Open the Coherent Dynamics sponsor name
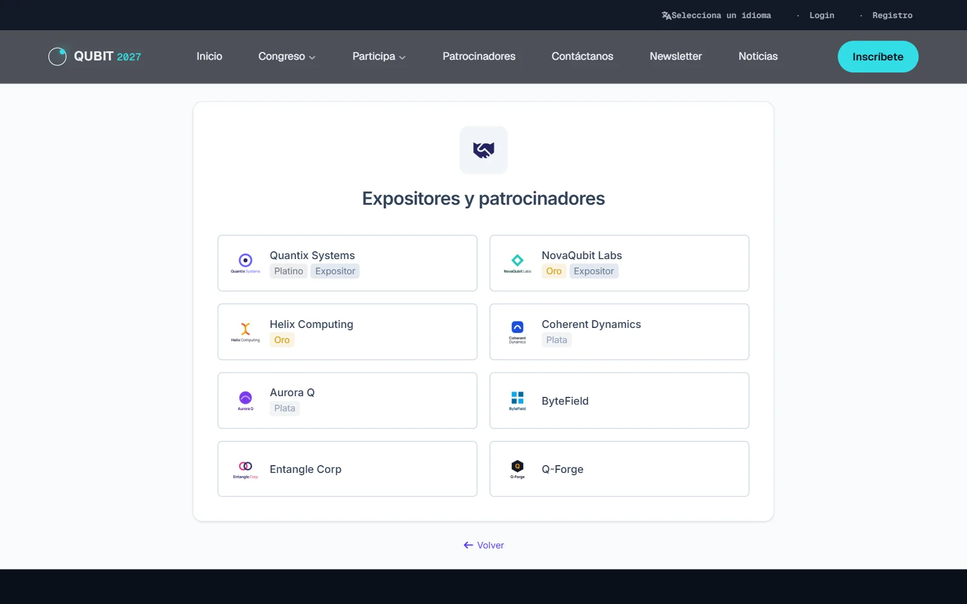This screenshot has width=967, height=604. [591, 324]
